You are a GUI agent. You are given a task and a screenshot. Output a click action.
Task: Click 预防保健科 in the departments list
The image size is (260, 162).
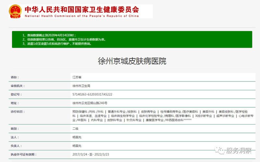click(79, 111)
